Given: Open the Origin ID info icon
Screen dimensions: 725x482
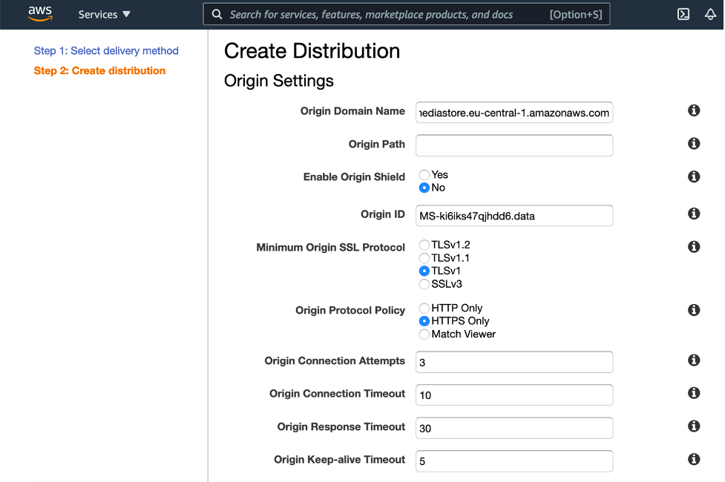Looking at the screenshot, I should [x=694, y=214].
